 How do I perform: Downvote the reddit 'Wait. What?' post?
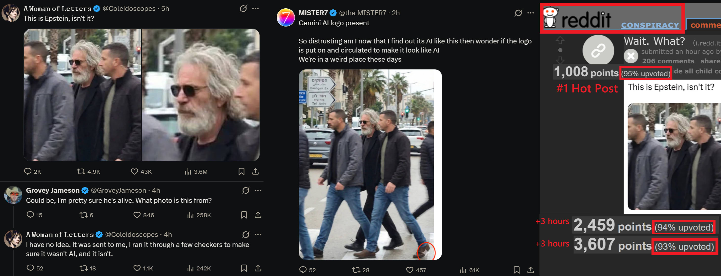click(560, 60)
